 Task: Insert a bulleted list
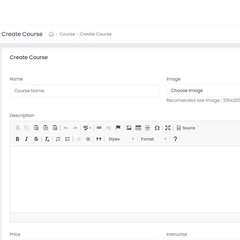[x=67, y=139]
